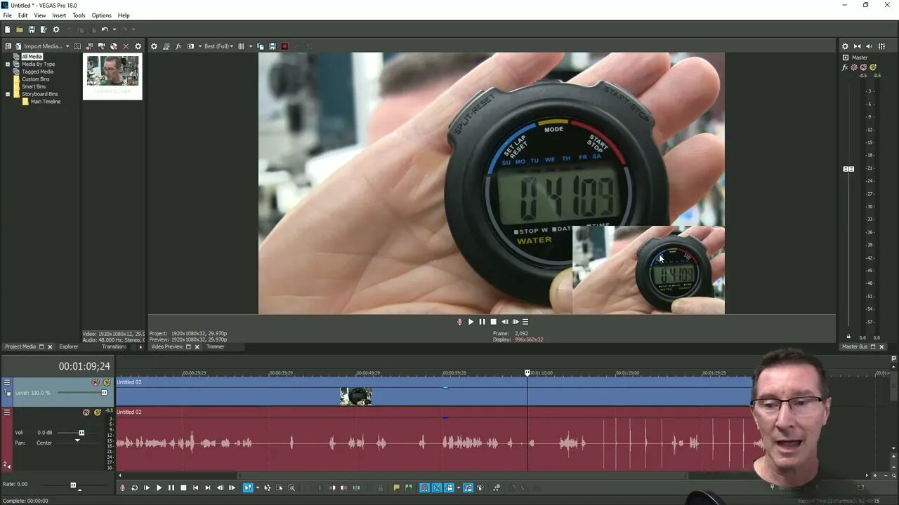Stop the video preview playback
This screenshot has width=899, height=505.
point(493,322)
